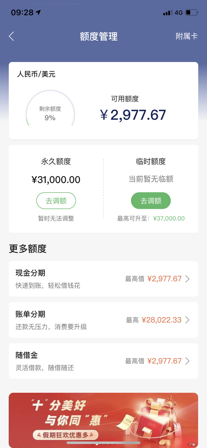Expand the 现金分期 chevron arrow
The image size is (207, 448).
pos(187,279)
